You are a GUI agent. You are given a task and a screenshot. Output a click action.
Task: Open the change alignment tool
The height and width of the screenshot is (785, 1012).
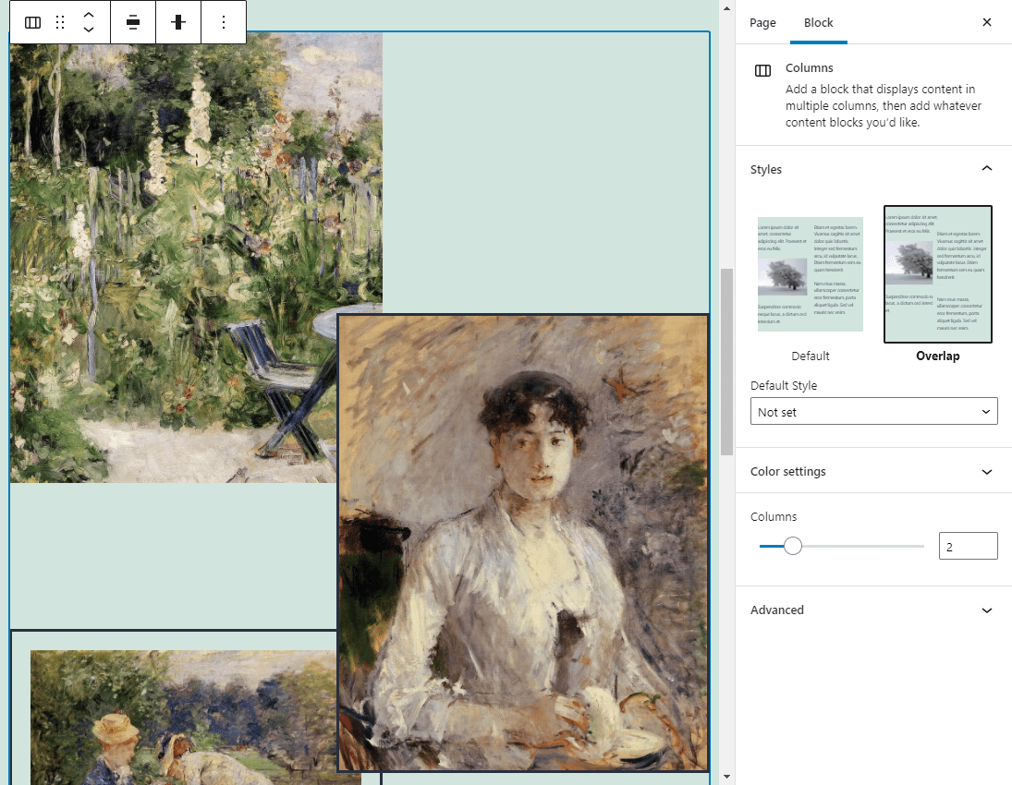tap(133, 23)
